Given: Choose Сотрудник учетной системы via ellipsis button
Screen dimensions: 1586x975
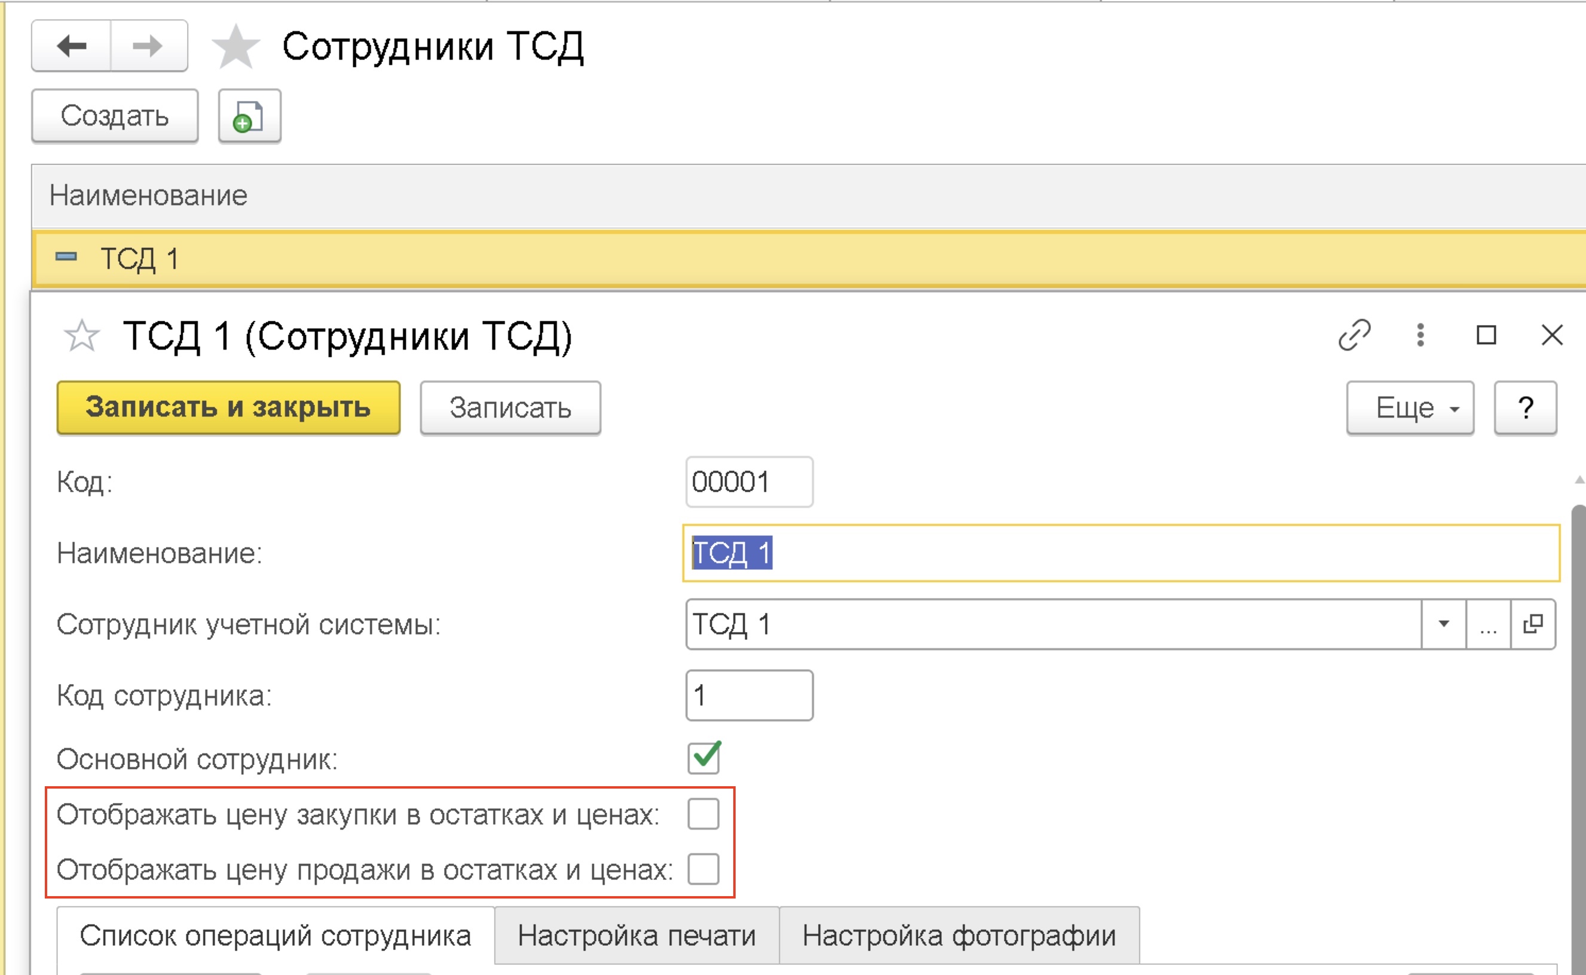Looking at the screenshot, I should point(1488,624).
